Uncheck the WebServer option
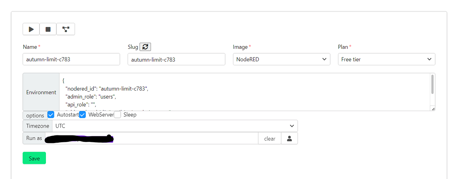The height and width of the screenshot is (179, 466). point(82,115)
